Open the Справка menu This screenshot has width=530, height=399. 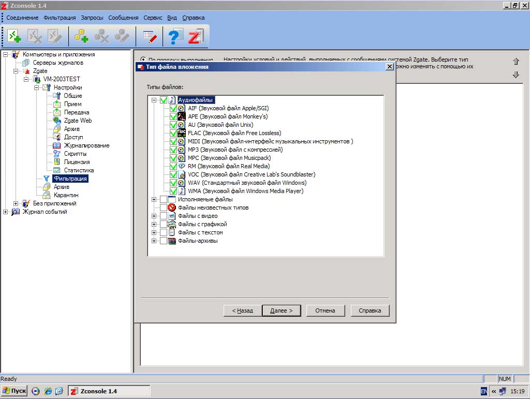click(194, 18)
